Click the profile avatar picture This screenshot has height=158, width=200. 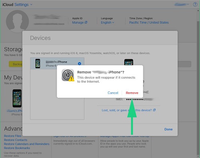[17, 21]
